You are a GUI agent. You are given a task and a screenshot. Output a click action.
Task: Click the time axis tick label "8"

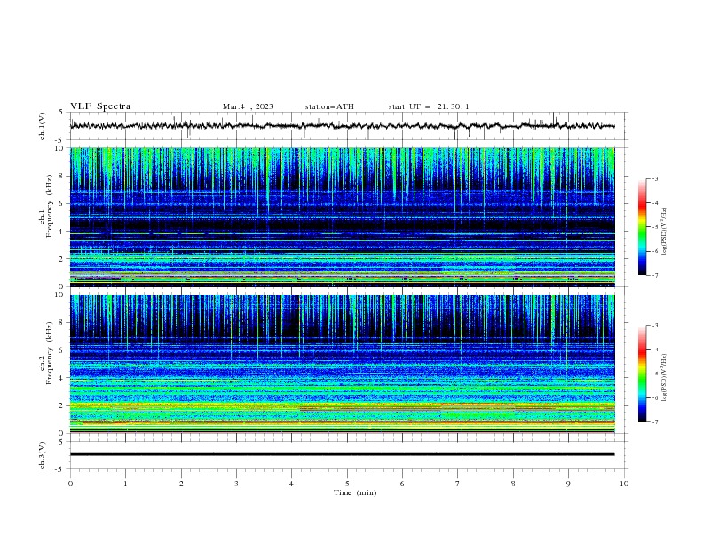(x=513, y=484)
